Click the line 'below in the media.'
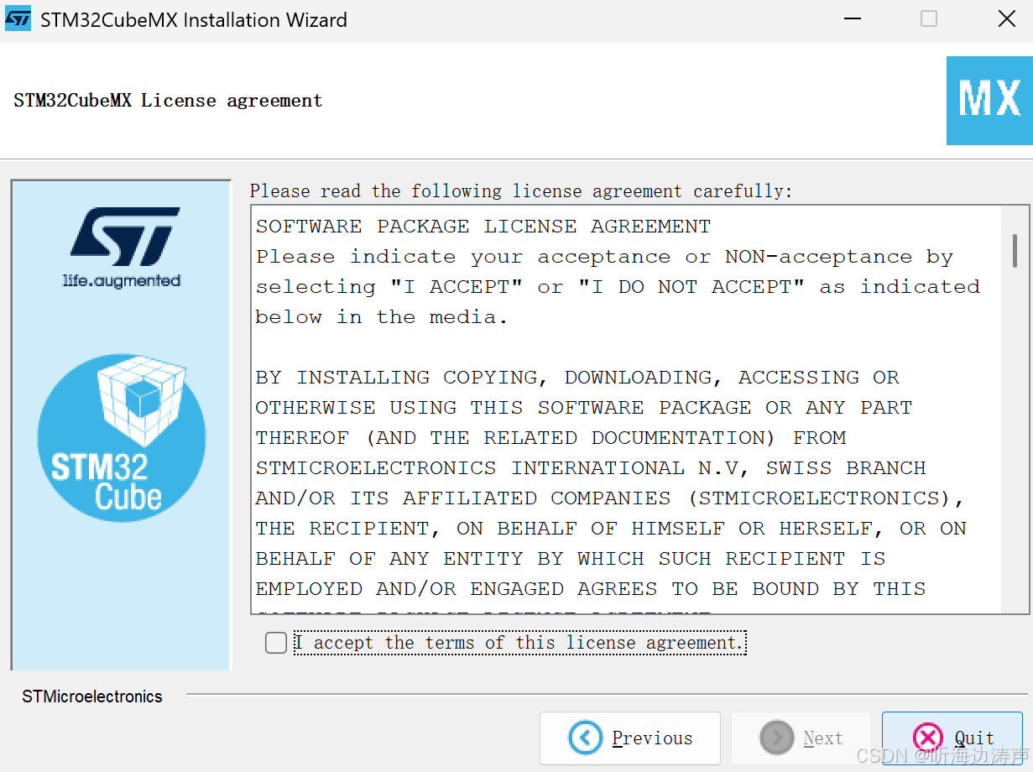 382,317
